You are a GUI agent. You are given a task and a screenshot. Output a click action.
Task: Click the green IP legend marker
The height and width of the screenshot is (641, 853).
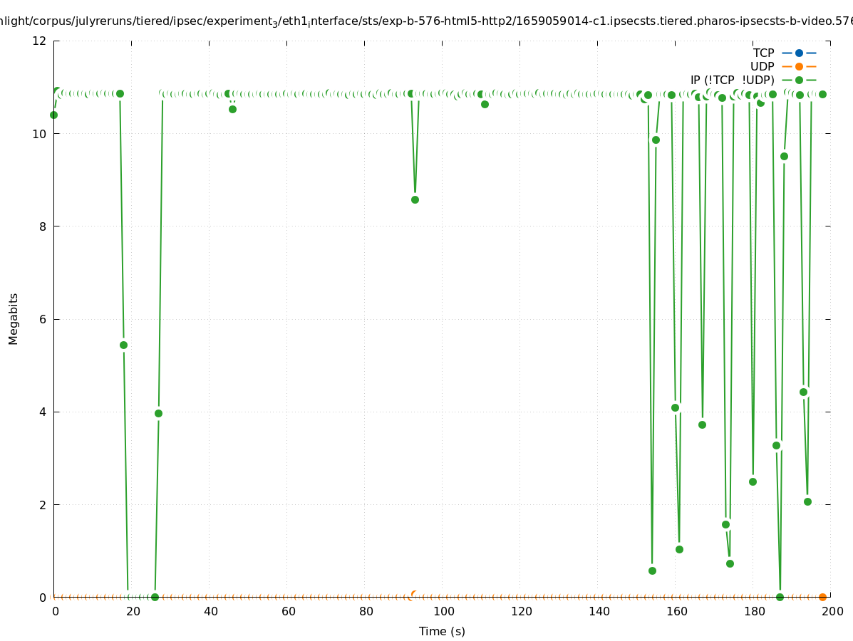799,80
